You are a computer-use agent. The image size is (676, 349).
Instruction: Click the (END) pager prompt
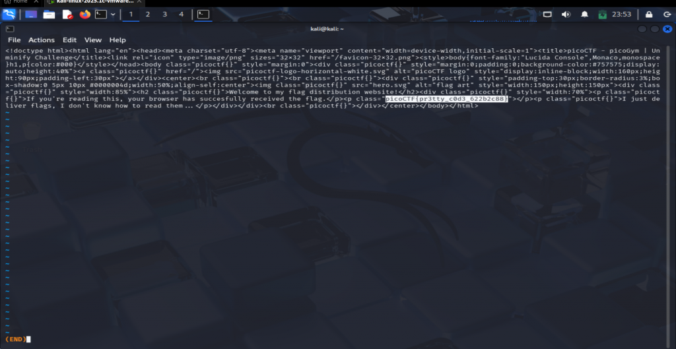(16, 339)
